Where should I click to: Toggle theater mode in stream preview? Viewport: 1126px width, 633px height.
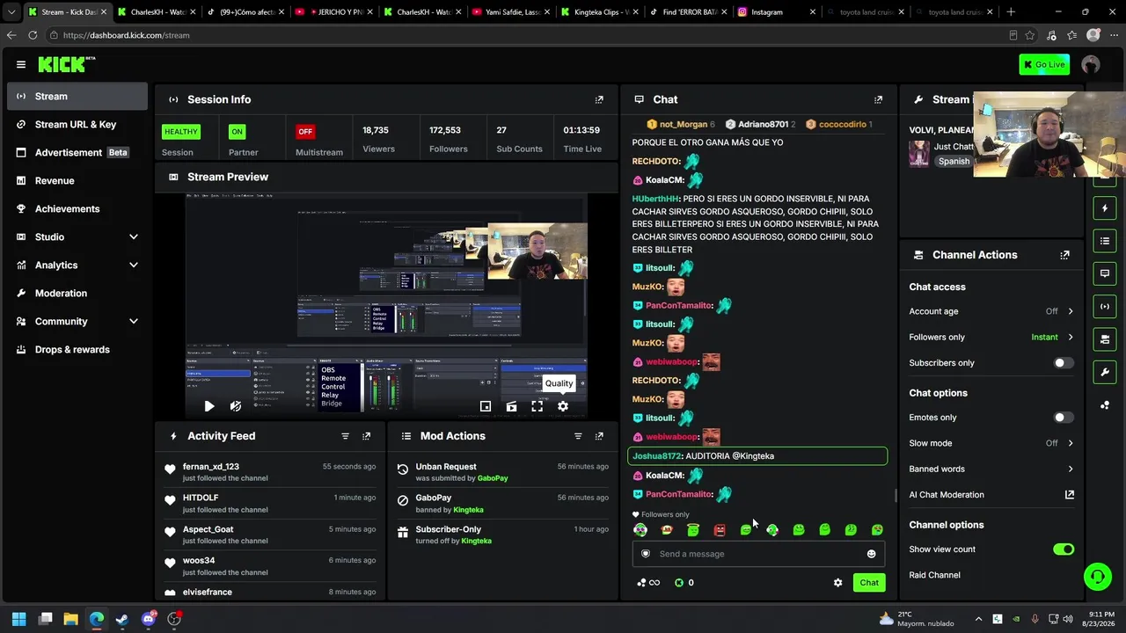coord(486,406)
